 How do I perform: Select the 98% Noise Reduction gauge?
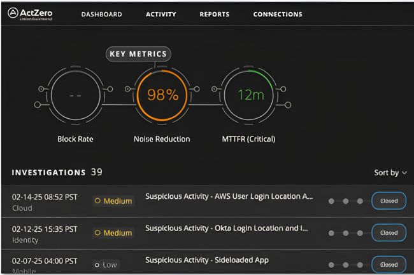(x=162, y=95)
